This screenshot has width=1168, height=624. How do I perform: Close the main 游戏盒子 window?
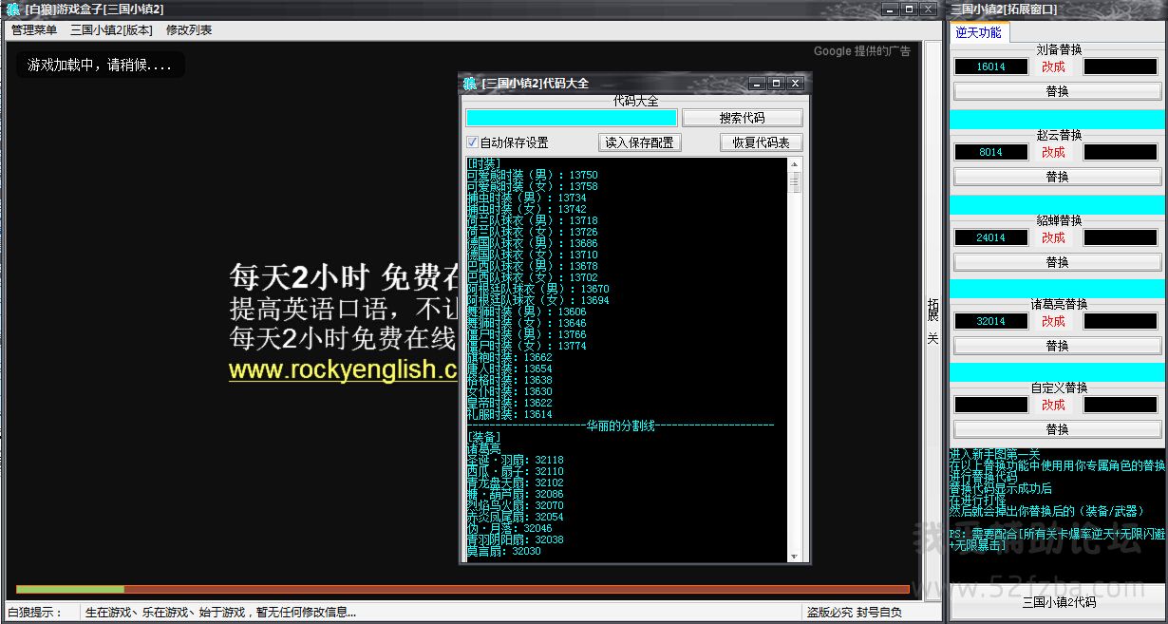point(930,9)
